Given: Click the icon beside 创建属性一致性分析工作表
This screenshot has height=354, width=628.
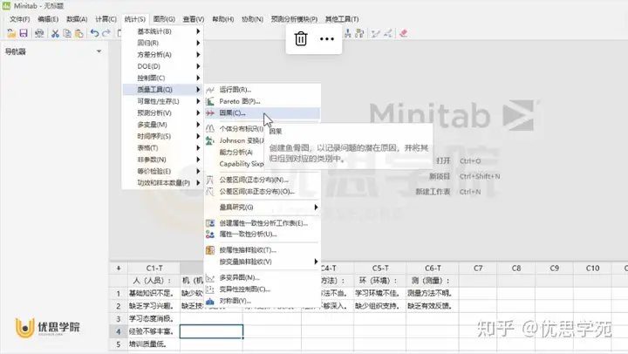Looking at the screenshot, I should 210,223.
